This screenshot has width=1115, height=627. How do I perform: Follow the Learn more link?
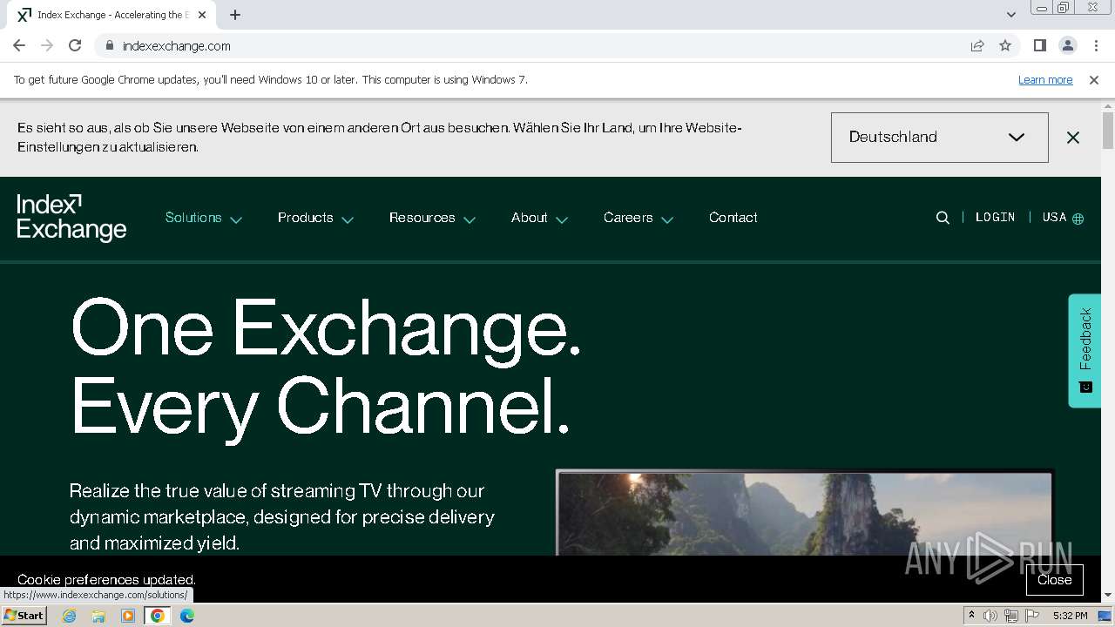pyautogui.click(x=1045, y=79)
